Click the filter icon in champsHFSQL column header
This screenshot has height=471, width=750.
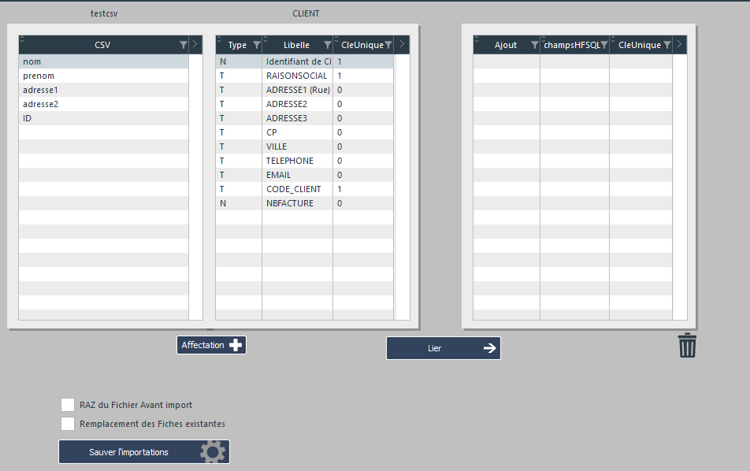pyautogui.click(x=603, y=45)
